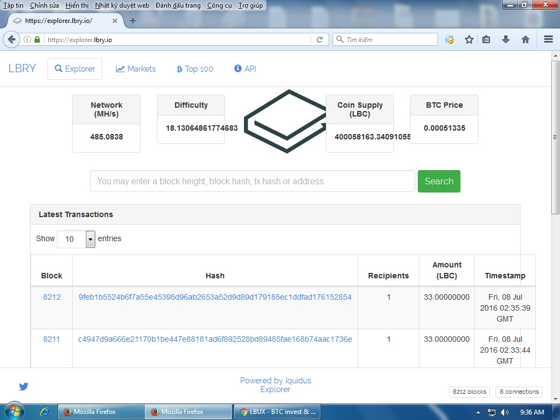Switch to LBUX - BTC invest Chrome window
Image resolution: width=560 pixels, height=420 pixels.
pos(277,412)
